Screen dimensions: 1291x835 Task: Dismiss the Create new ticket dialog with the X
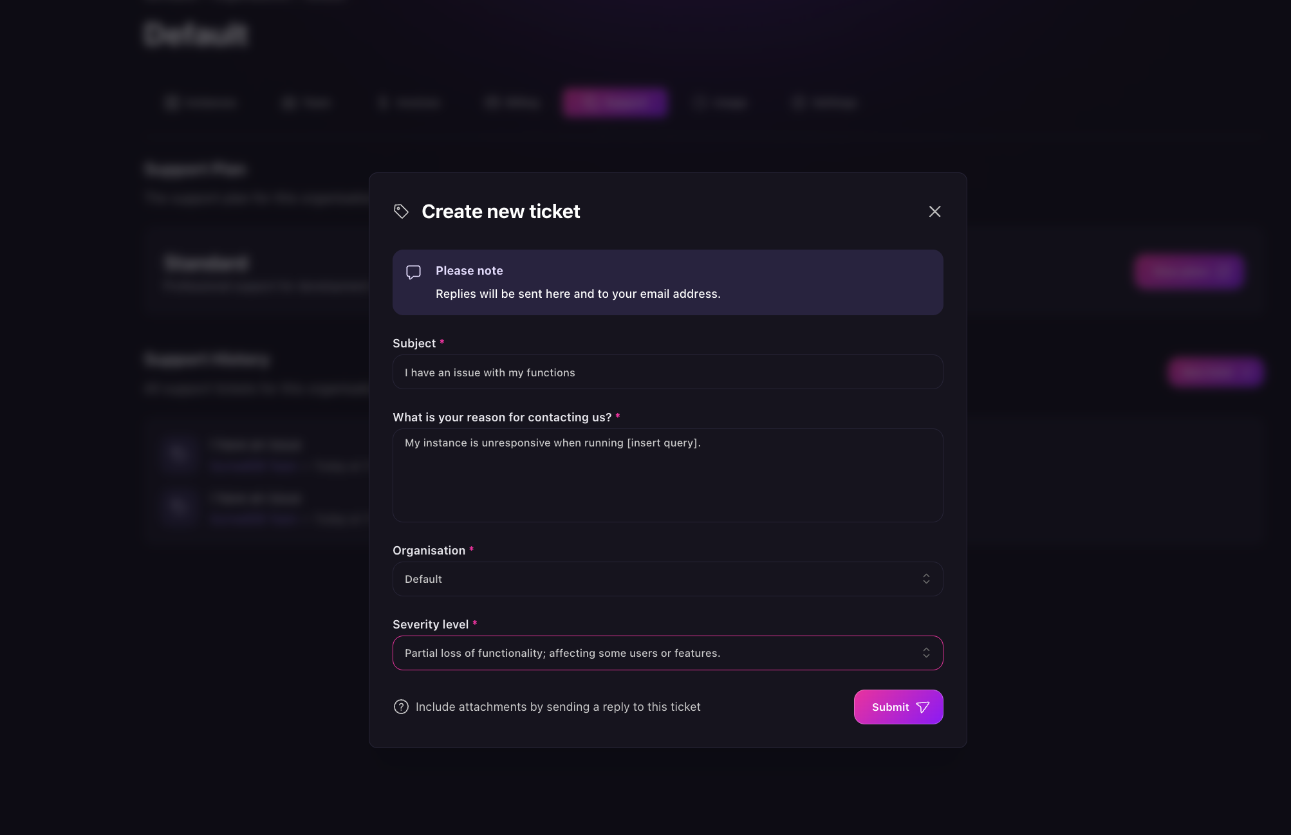coord(934,211)
